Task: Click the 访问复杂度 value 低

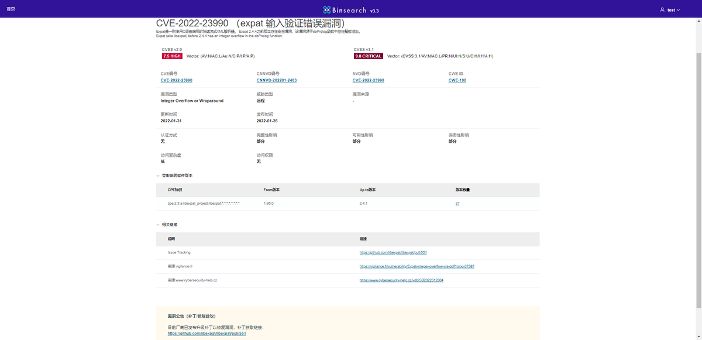Action: pos(163,162)
